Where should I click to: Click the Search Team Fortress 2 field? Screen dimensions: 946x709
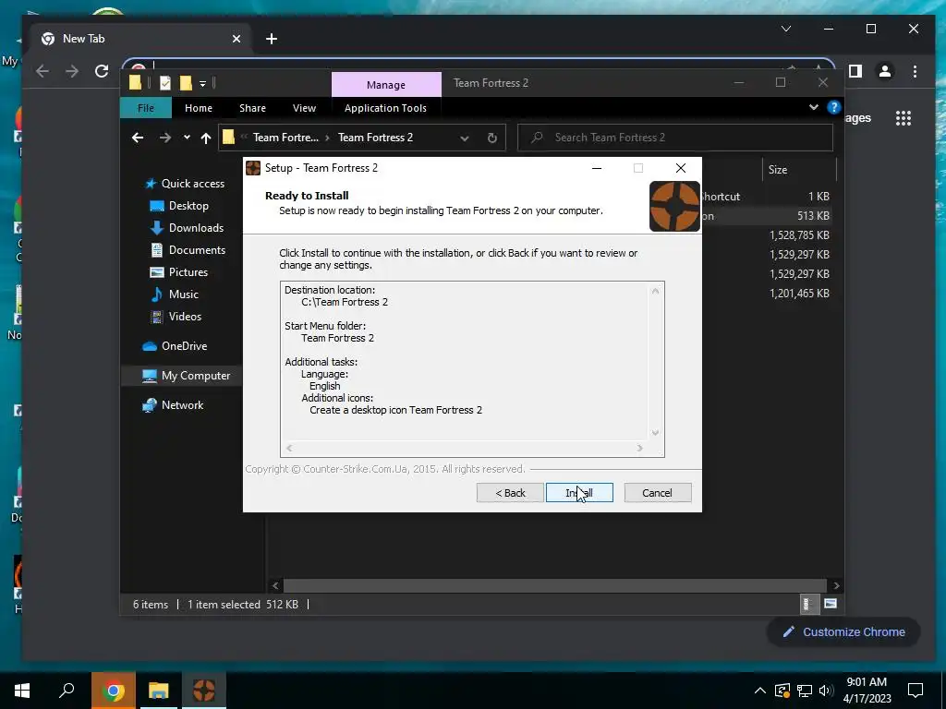click(x=675, y=138)
